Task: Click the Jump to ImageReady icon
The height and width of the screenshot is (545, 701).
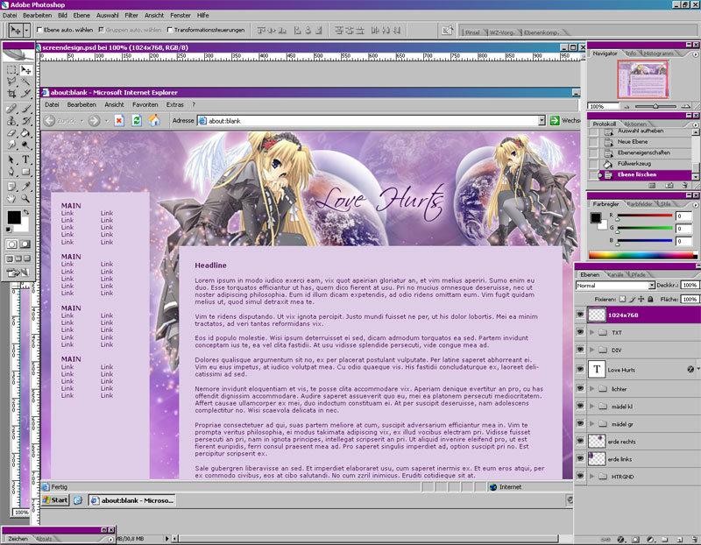Action: tap(18, 272)
